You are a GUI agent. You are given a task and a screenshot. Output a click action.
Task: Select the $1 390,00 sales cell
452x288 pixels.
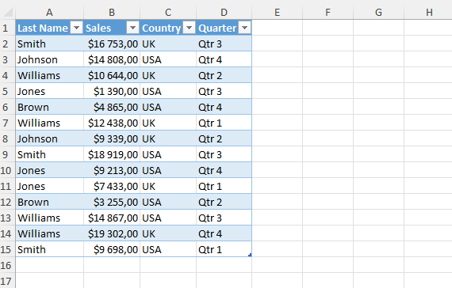[112, 92]
